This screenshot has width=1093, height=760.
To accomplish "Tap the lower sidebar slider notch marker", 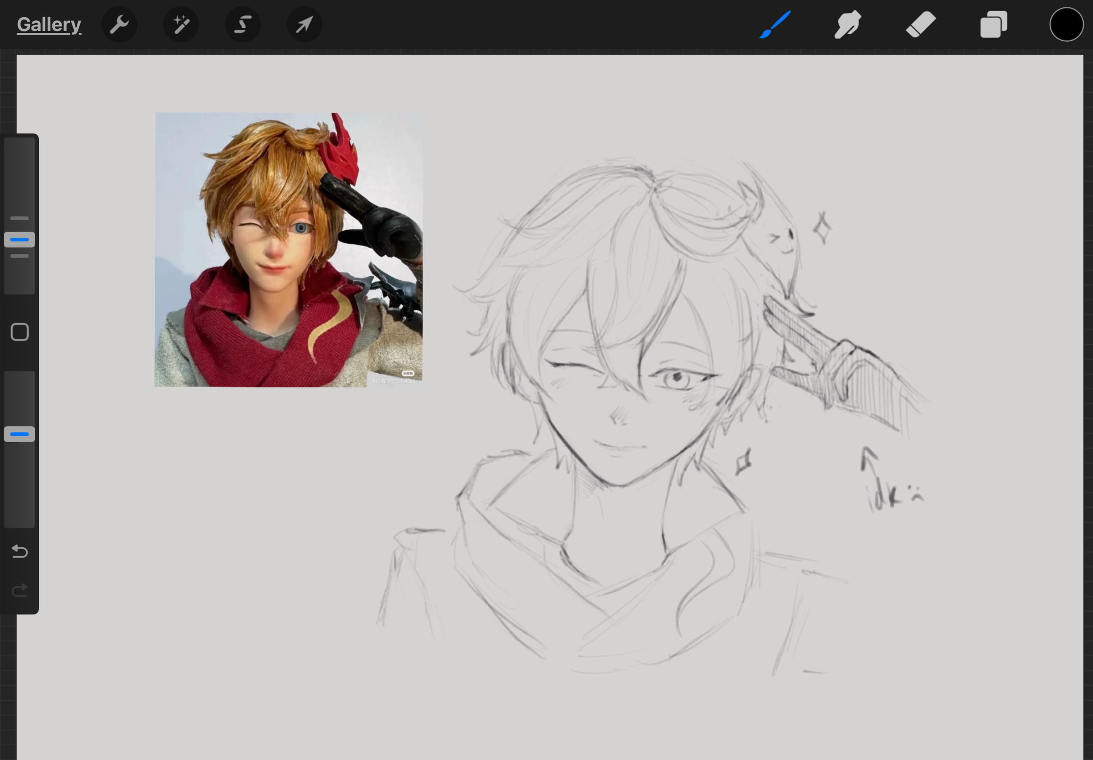I will click(x=19, y=256).
